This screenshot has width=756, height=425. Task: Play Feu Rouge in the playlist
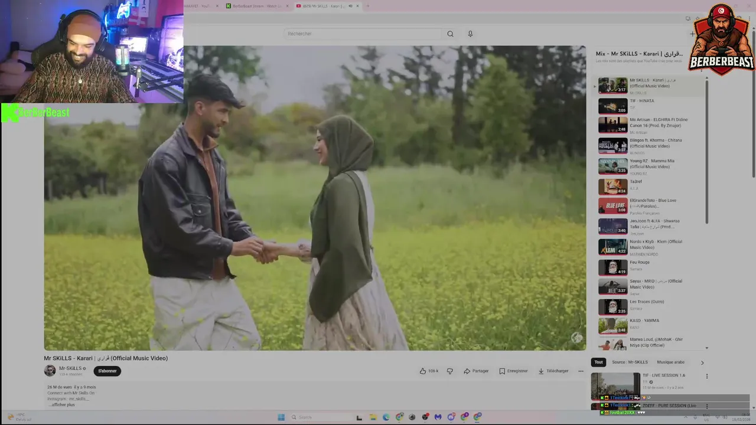tap(651, 267)
